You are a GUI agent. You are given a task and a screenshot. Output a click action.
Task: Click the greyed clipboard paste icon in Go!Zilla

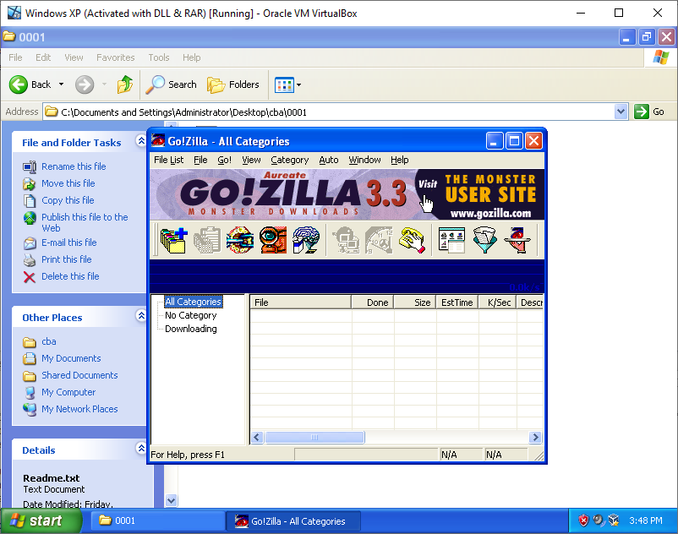(x=207, y=240)
